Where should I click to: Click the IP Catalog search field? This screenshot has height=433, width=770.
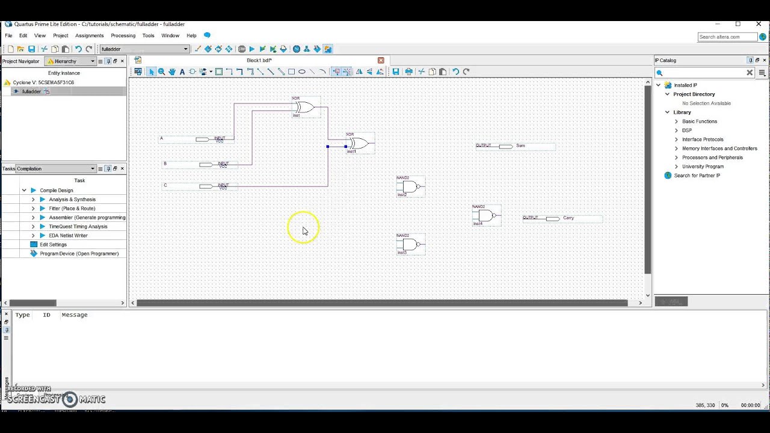click(x=704, y=72)
